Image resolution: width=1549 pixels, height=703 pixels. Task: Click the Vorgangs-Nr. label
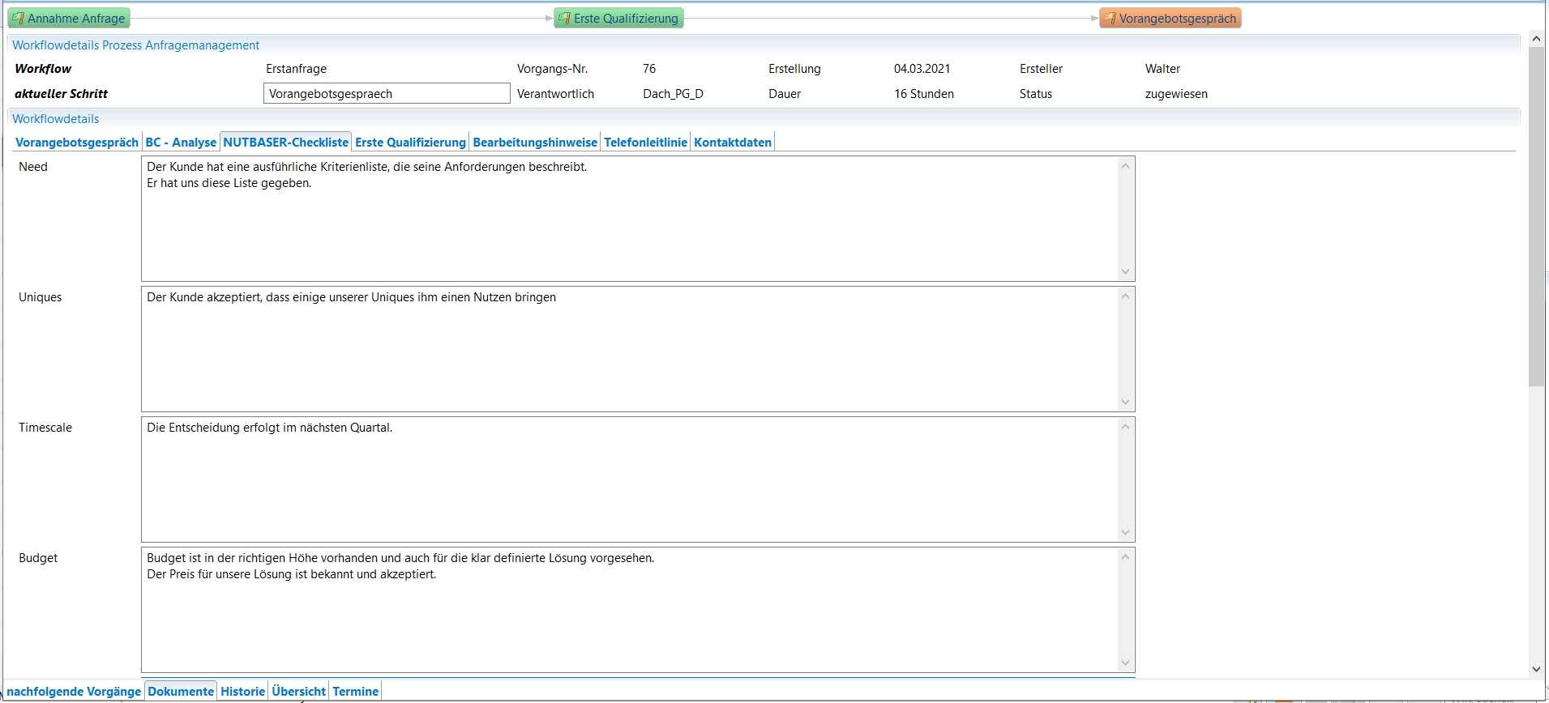click(x=552, y=69)
